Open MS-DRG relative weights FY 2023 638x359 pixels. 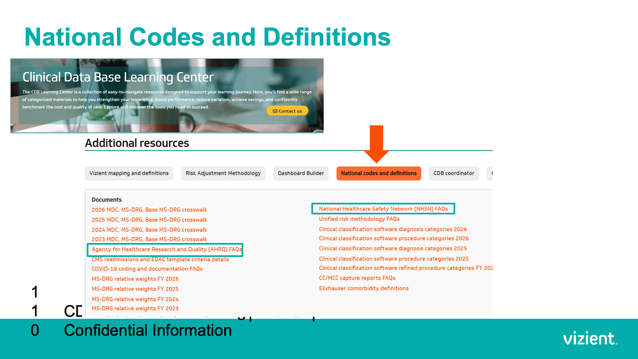[x=135, y=308]
